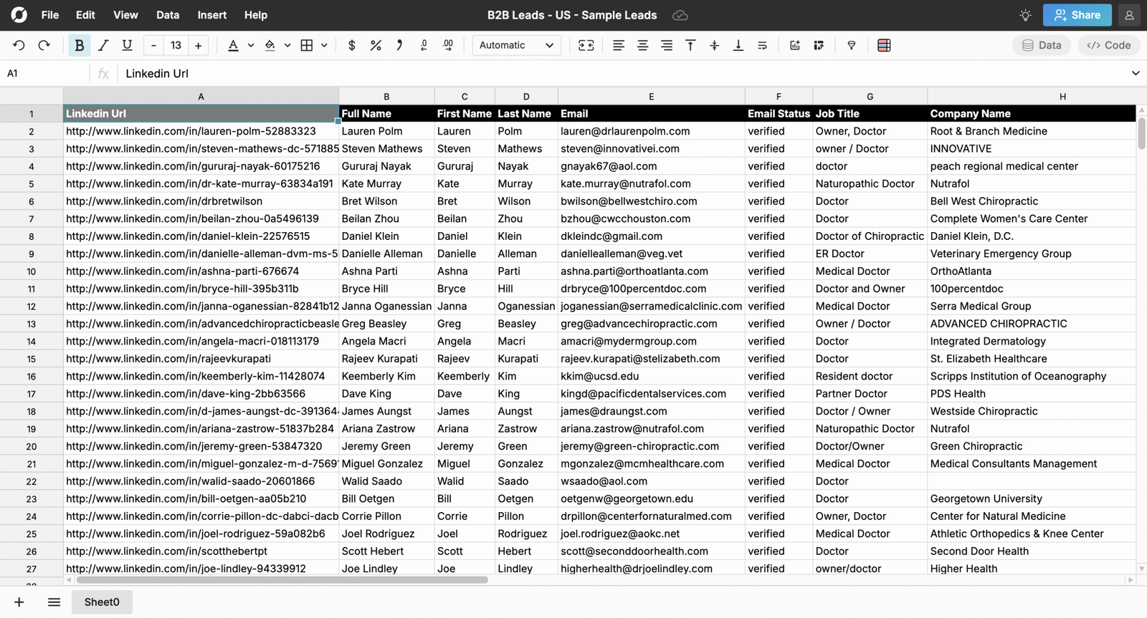Open the Insert menu
The image size is (1147, 618).
point(211,15)
